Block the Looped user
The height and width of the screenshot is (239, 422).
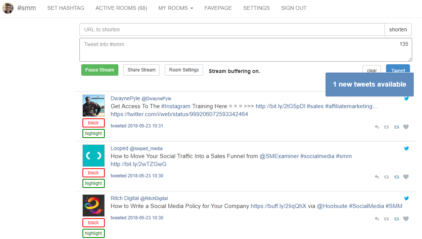(x=93, y=173)
